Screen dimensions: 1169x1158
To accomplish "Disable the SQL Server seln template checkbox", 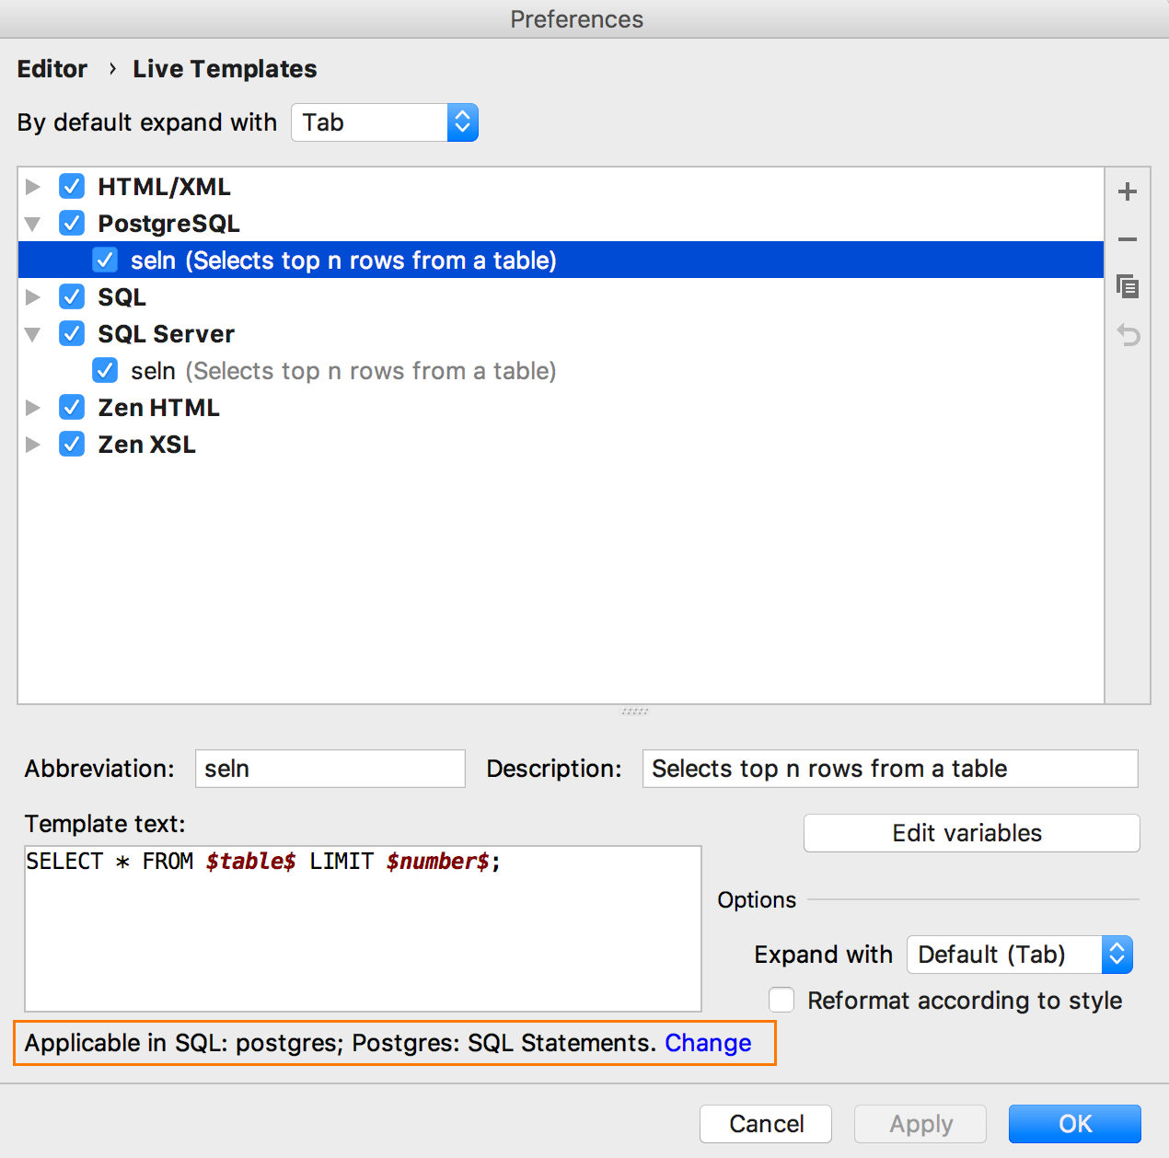I will (105, 371).
